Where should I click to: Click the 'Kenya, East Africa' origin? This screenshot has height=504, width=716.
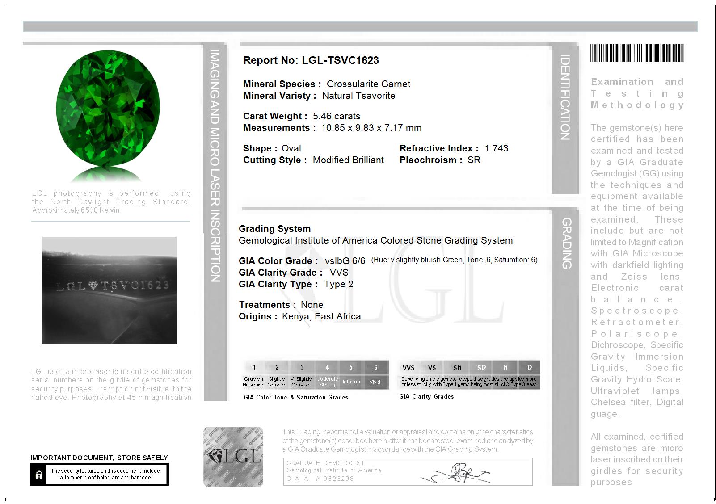(x=321, y=316)
